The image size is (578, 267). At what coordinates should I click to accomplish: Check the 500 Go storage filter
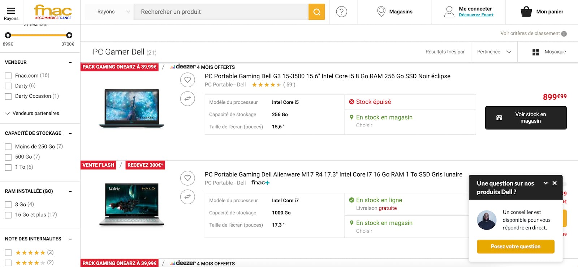tap(8, 157)
